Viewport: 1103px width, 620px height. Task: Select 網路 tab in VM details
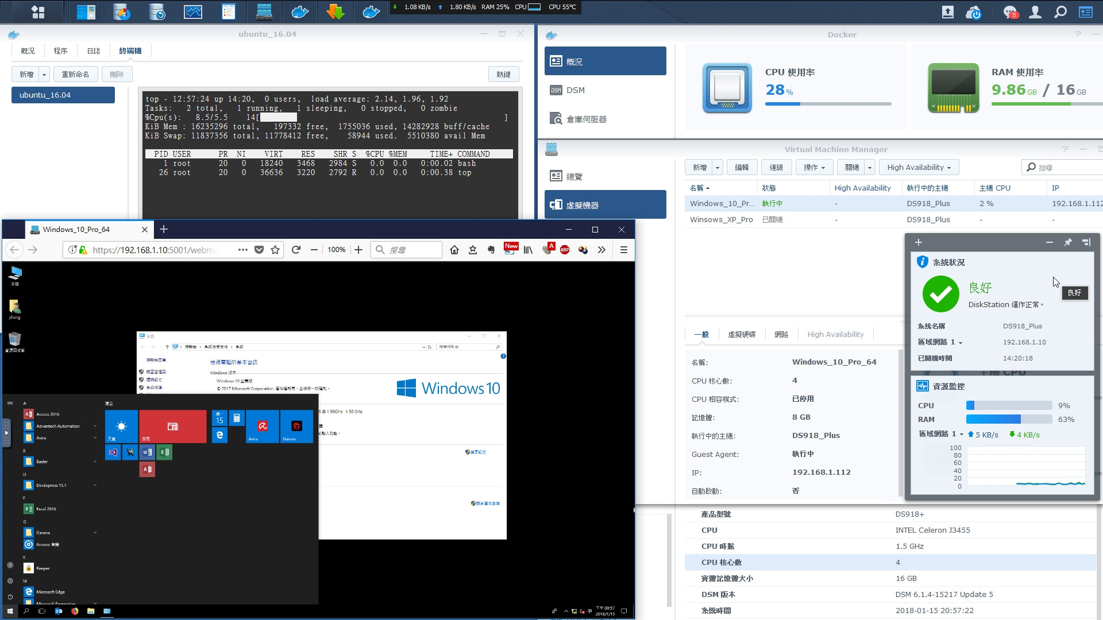coord(781,334)
